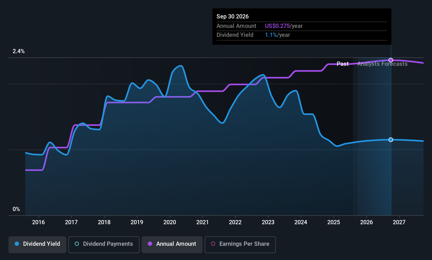Toggle the Dividend Payments series

[104, 245]
